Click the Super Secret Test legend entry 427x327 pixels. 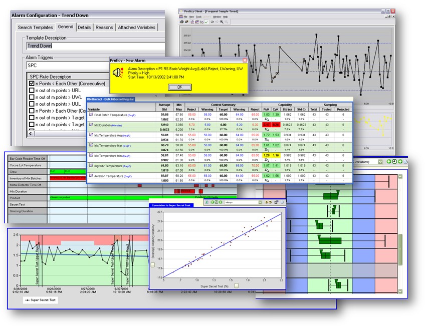click(x=40, y=300)
